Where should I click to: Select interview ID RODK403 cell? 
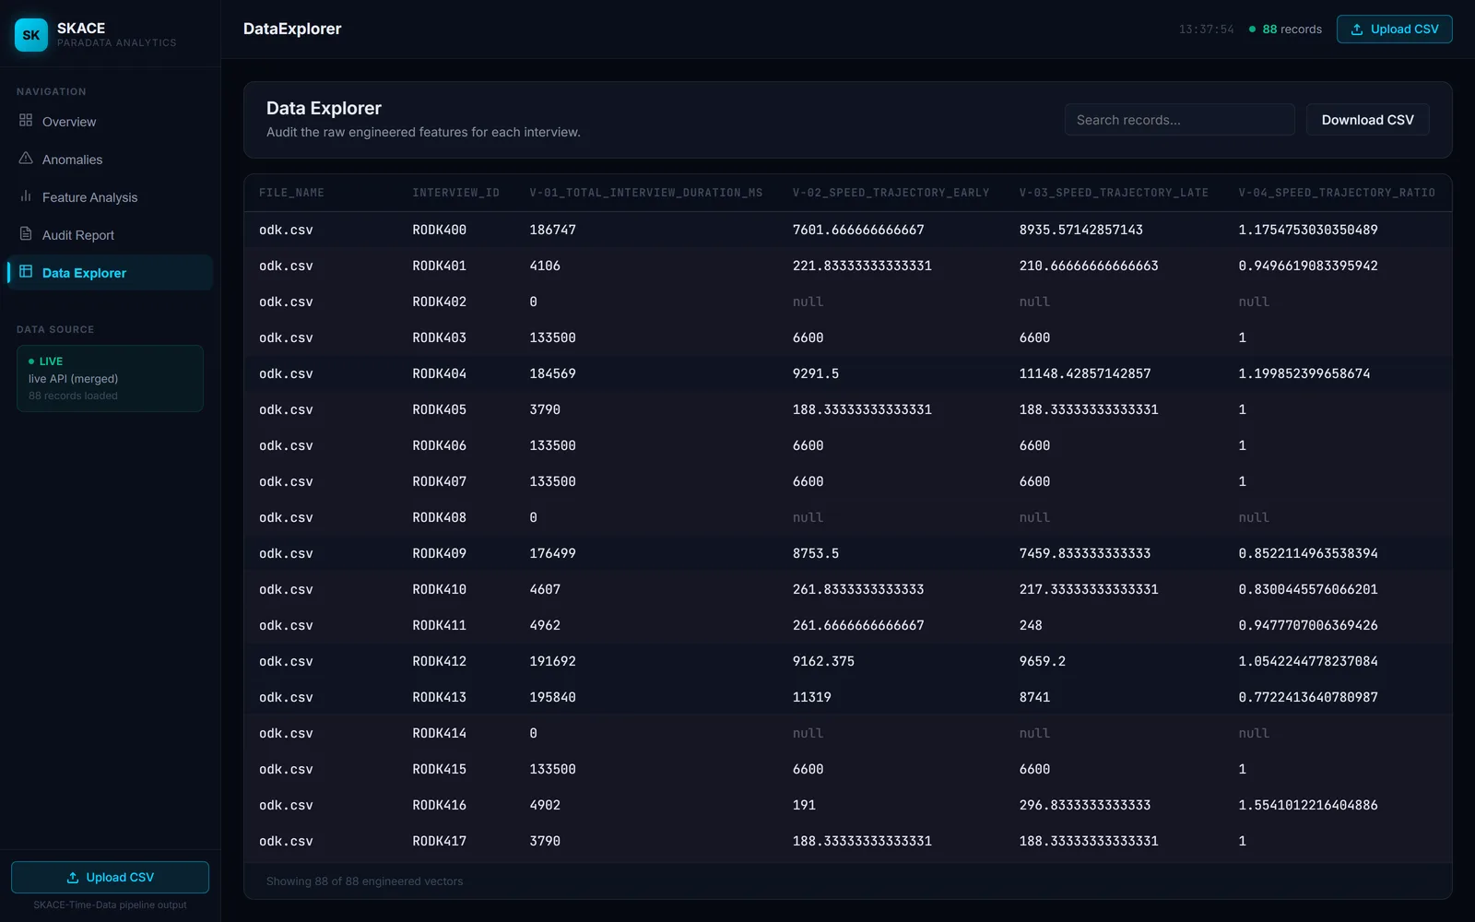[439, 337]
